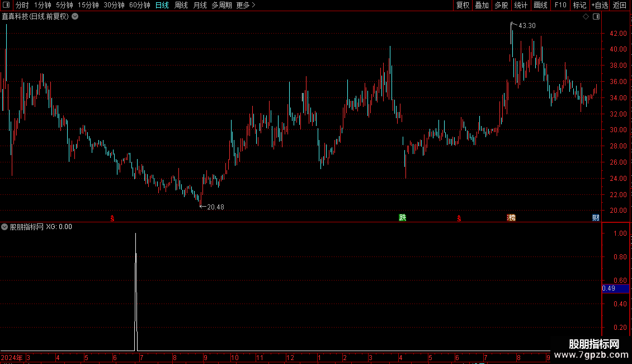
Task: Click the 30.00 price axis label
Action: (618, 130)
